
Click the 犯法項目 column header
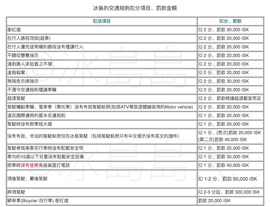pos(102,21)
